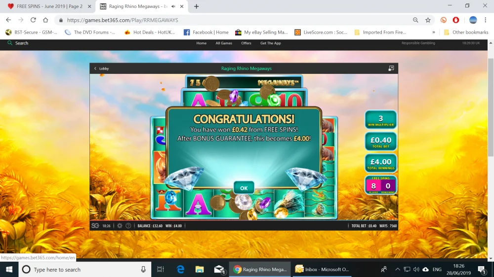Screen dimensions: 494x277
Task: Open the ENG language switcher
Action: (437, 270)
